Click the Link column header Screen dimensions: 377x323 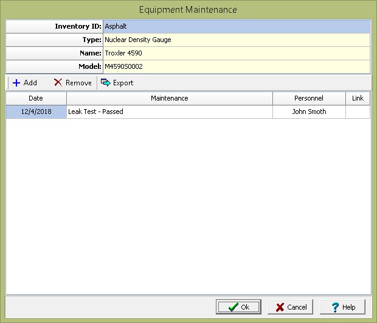pos(358,98)
